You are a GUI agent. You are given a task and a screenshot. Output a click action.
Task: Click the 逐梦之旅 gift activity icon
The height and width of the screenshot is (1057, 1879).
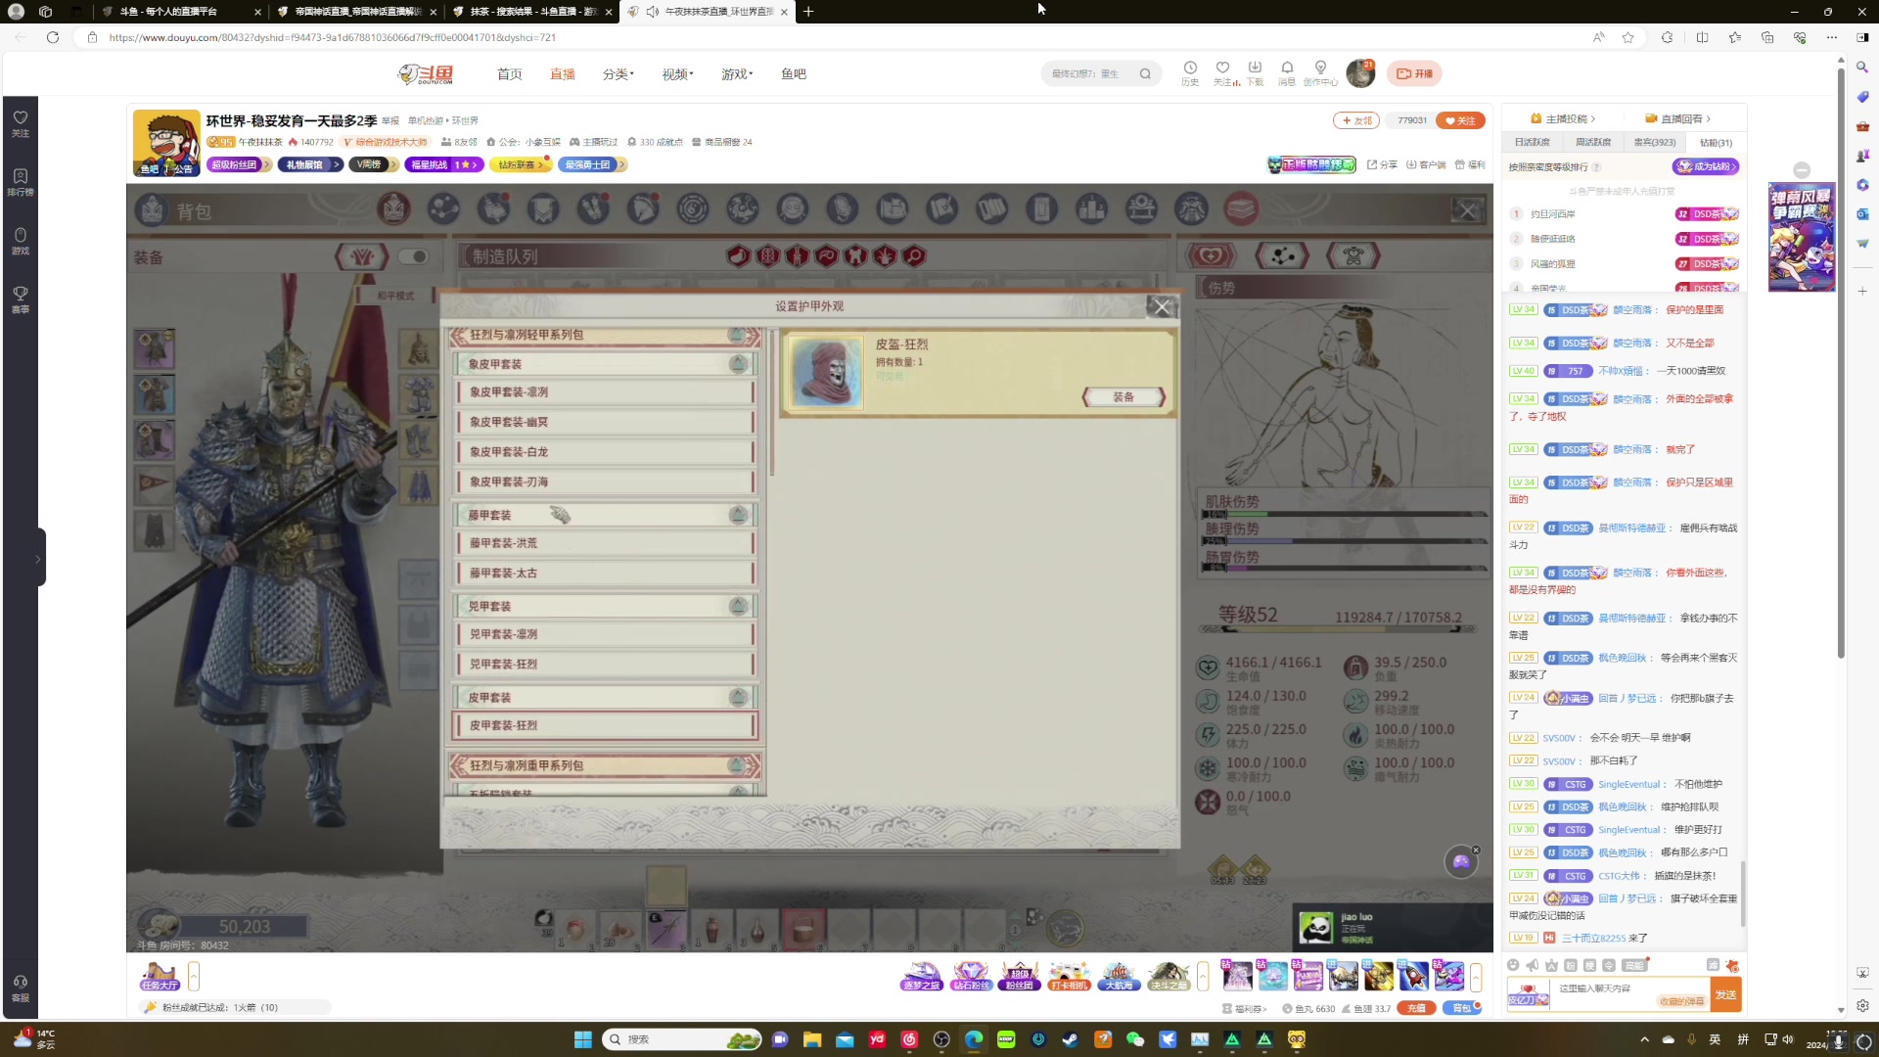coord(921,976)
